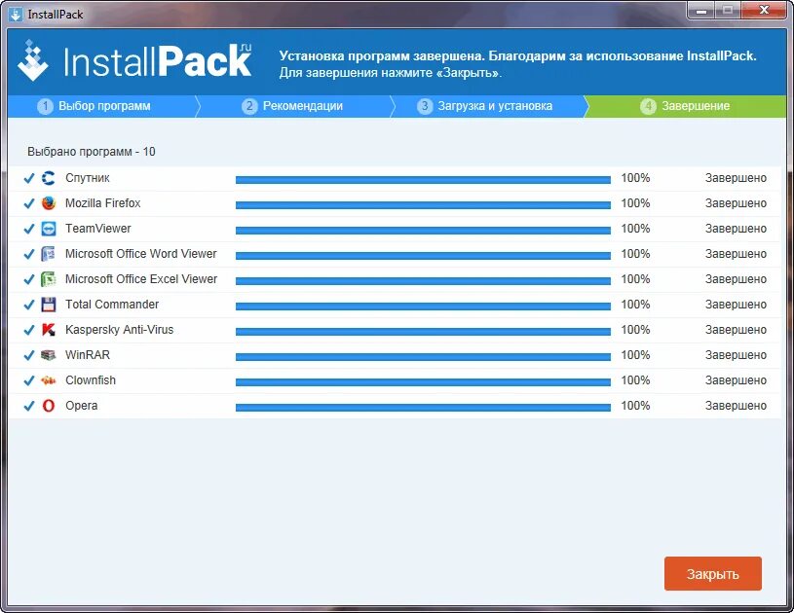This screenshot has height=613, width=794.
Task: Click the Microsoft Office Excel Viewer label
Action: point(141,279)
